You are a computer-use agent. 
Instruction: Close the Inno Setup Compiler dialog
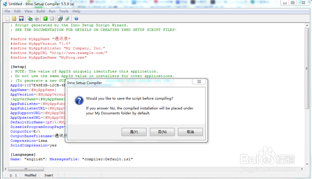coord(199,81)
